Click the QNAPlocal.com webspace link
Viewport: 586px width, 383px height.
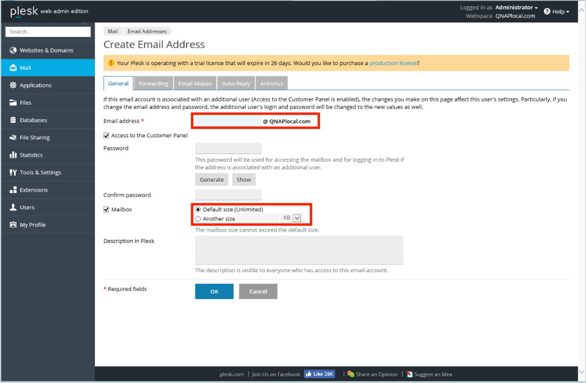coord(515,16)
